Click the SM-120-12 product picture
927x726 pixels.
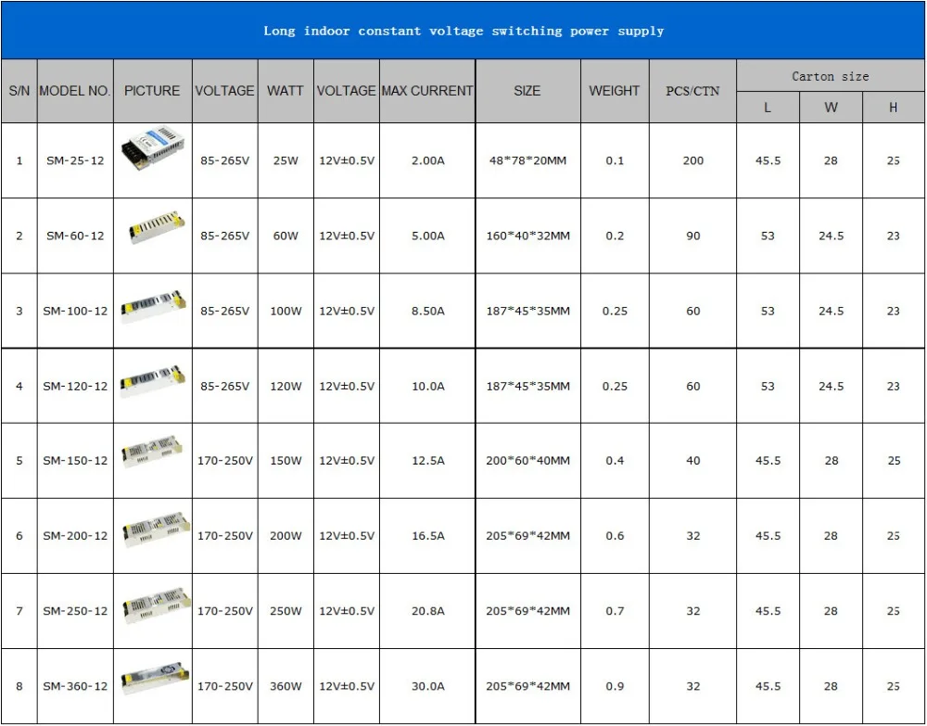coord(153,381)
